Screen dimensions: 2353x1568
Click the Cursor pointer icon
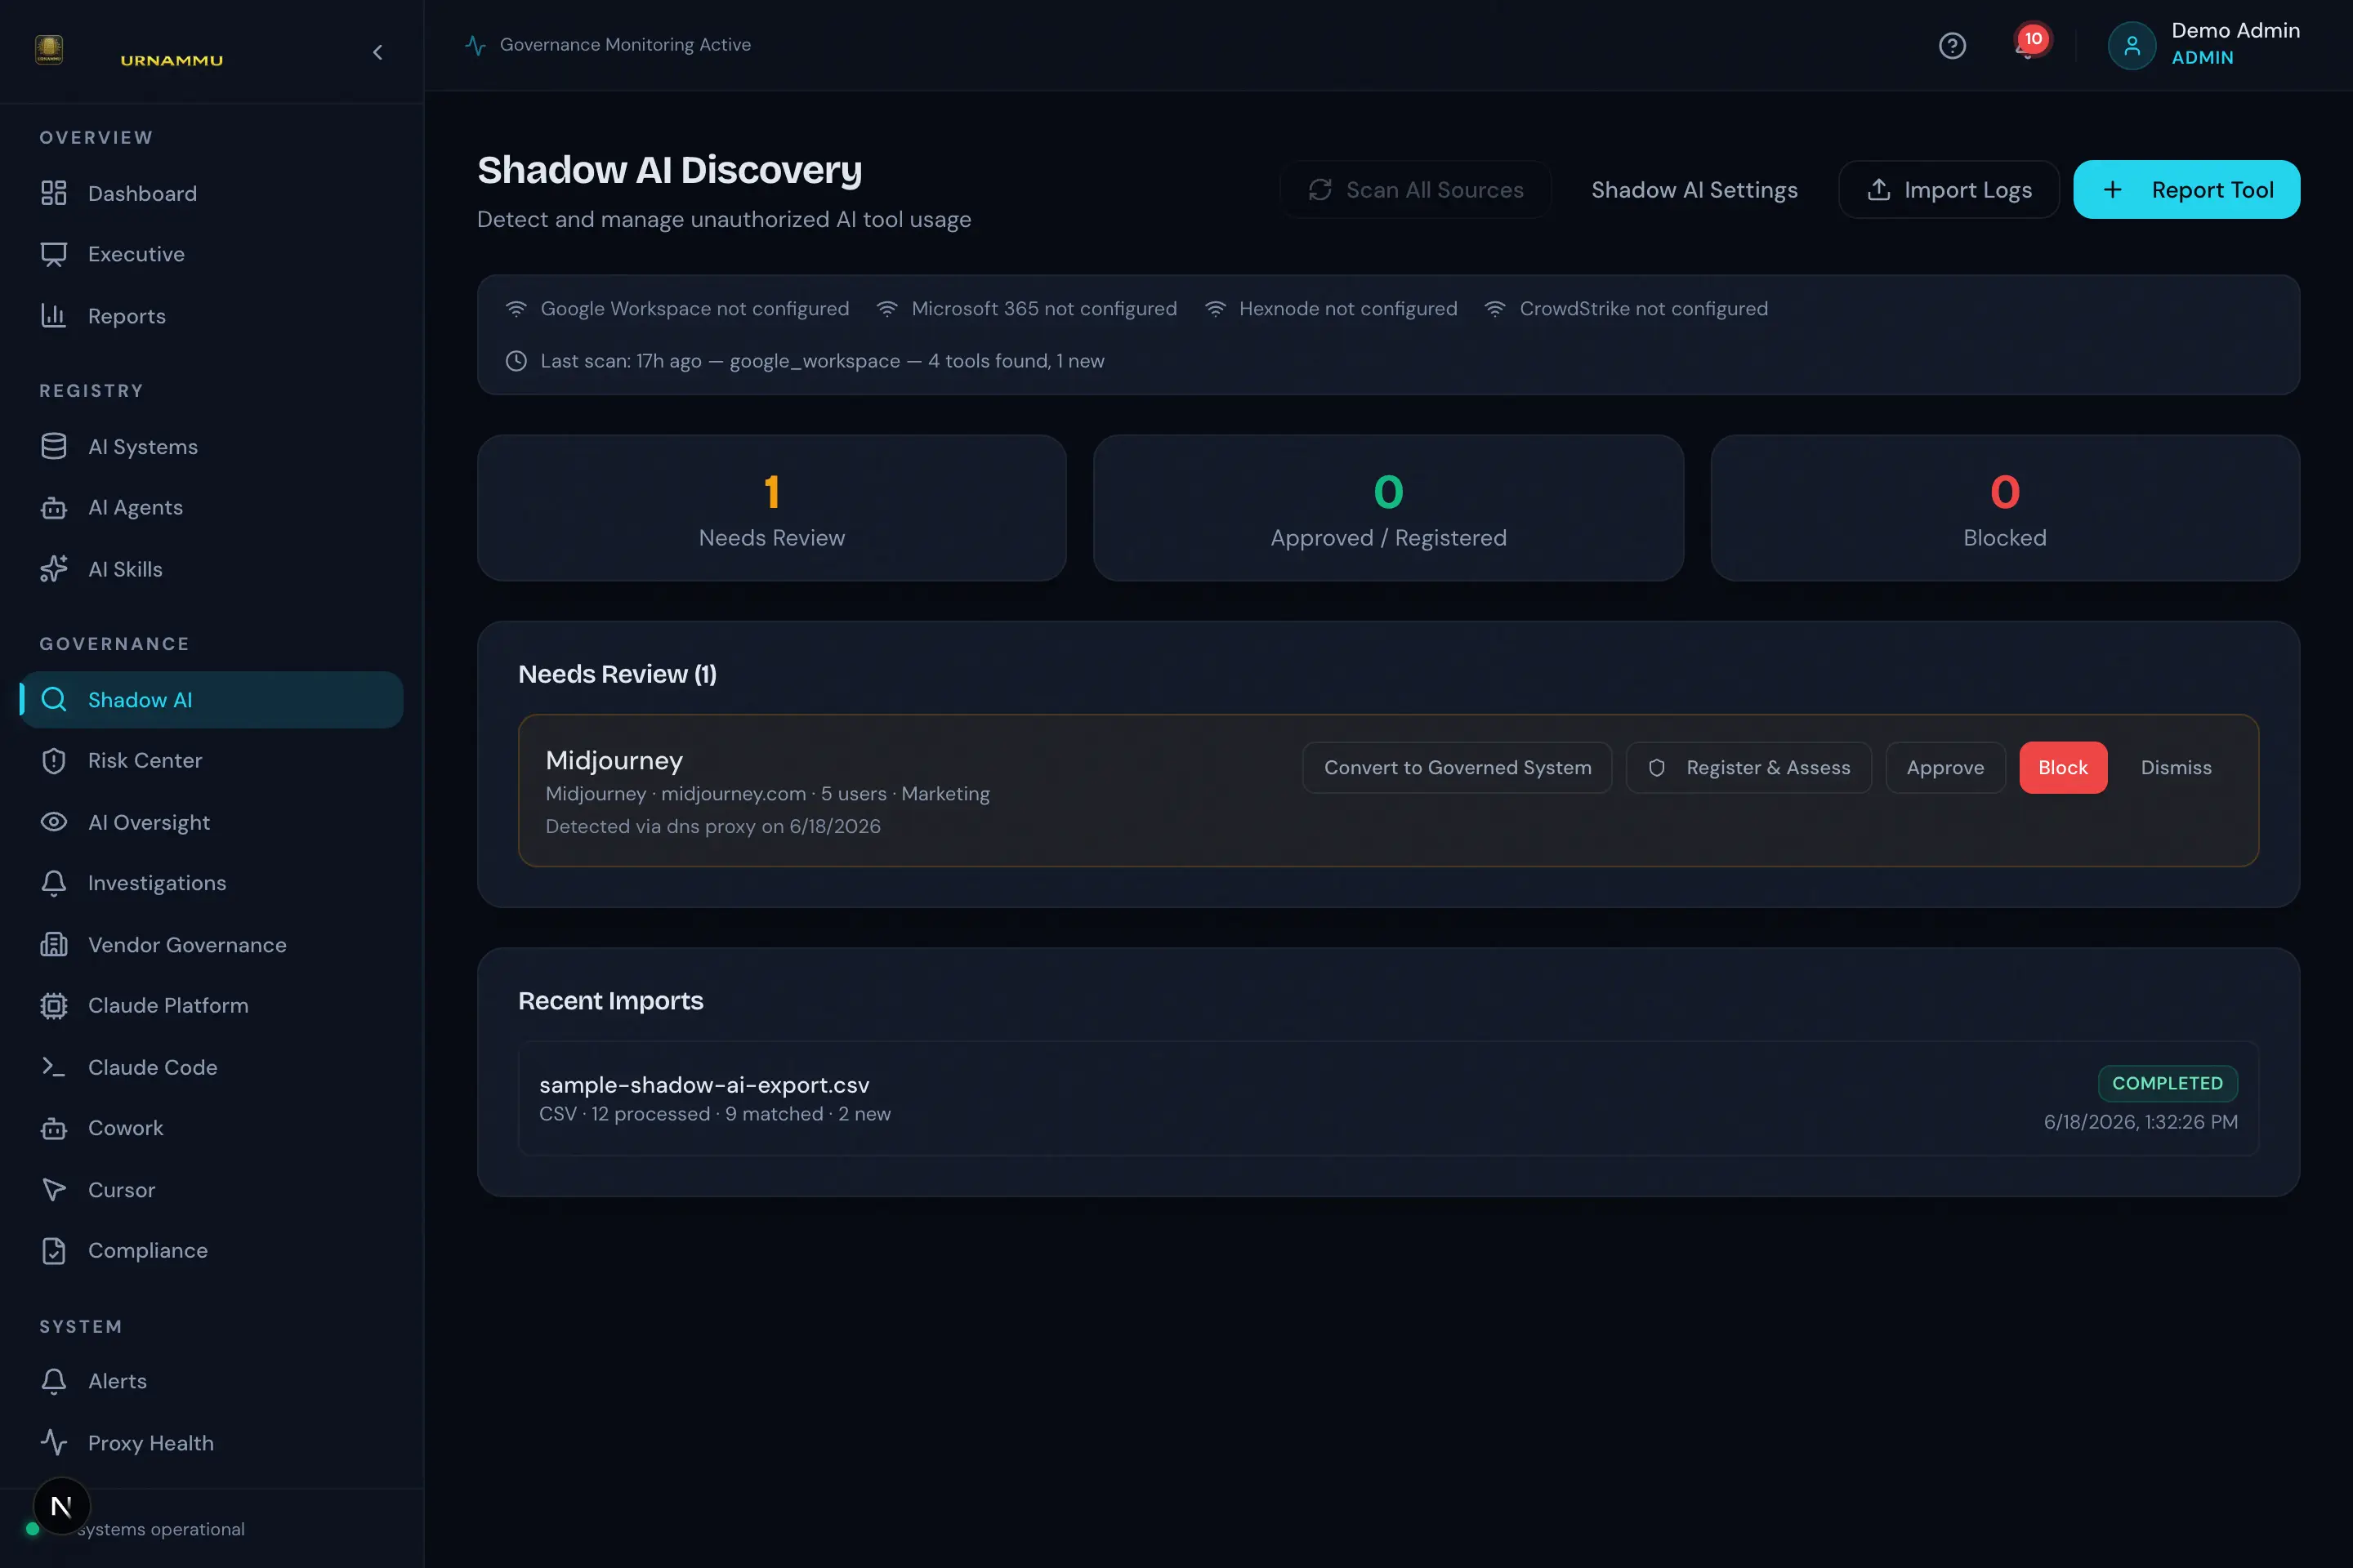tap(54, 1190)
